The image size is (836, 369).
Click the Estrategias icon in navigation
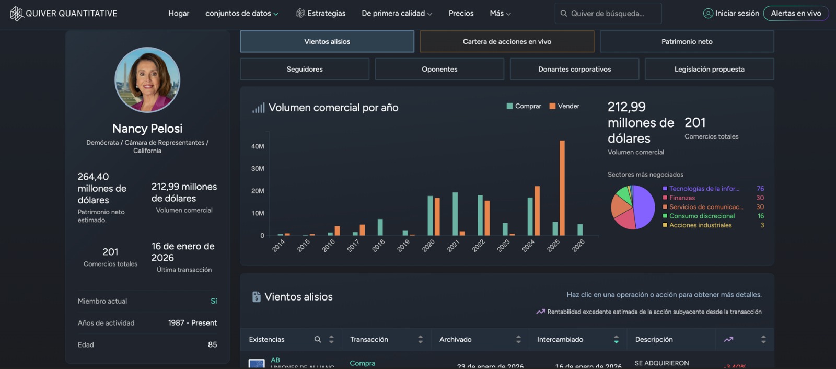[x=300, y=14]
